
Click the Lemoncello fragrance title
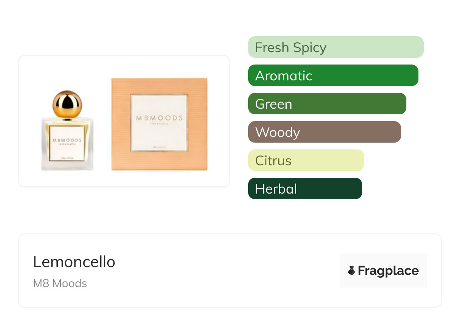74,262
